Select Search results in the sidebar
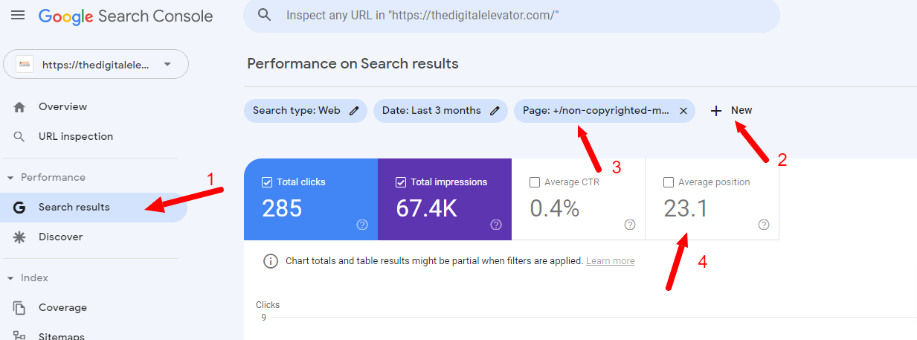 tap(94, 207)
